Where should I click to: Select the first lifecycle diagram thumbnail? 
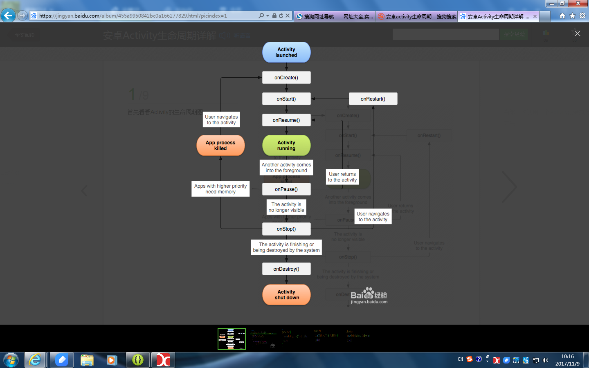click(x=232, y=339)
